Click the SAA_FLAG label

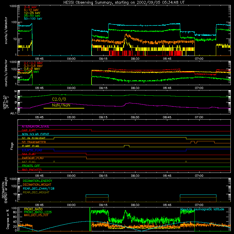tap(29, 154)
